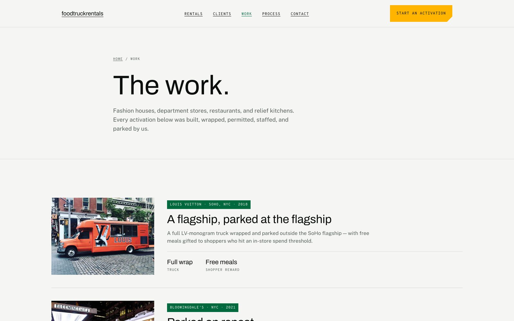
Task: Click the Work breadcrumb text
Action: tap(135, 59)
